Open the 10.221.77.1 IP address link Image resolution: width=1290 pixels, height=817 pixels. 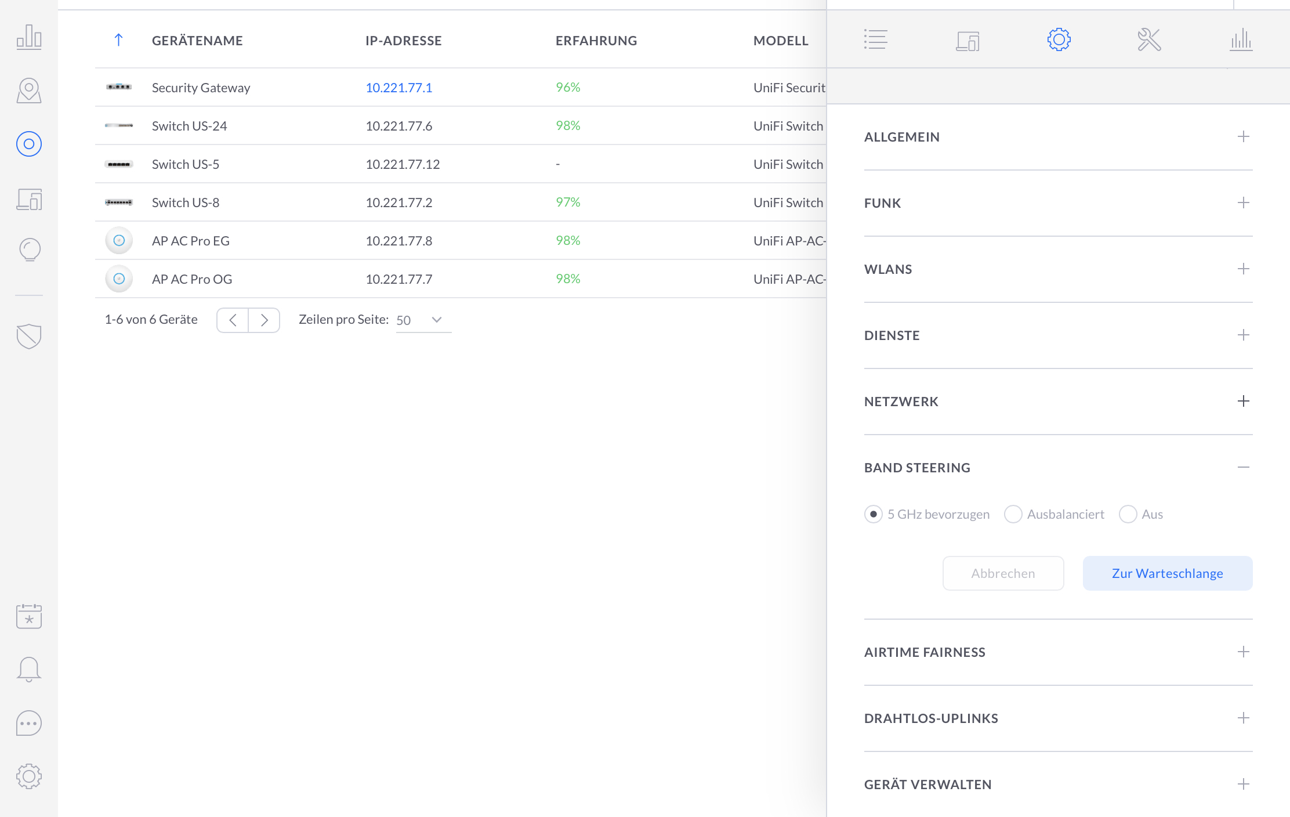(x=398, y=88)
